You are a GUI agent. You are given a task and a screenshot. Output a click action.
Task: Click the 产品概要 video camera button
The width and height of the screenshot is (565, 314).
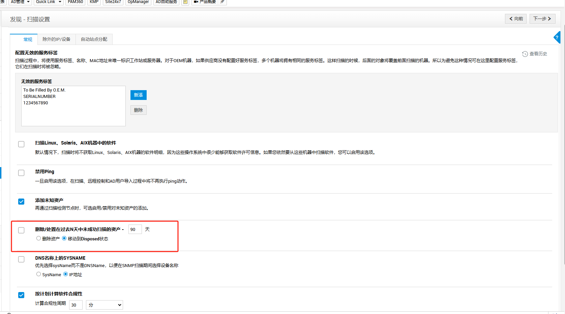click(205, 2)
